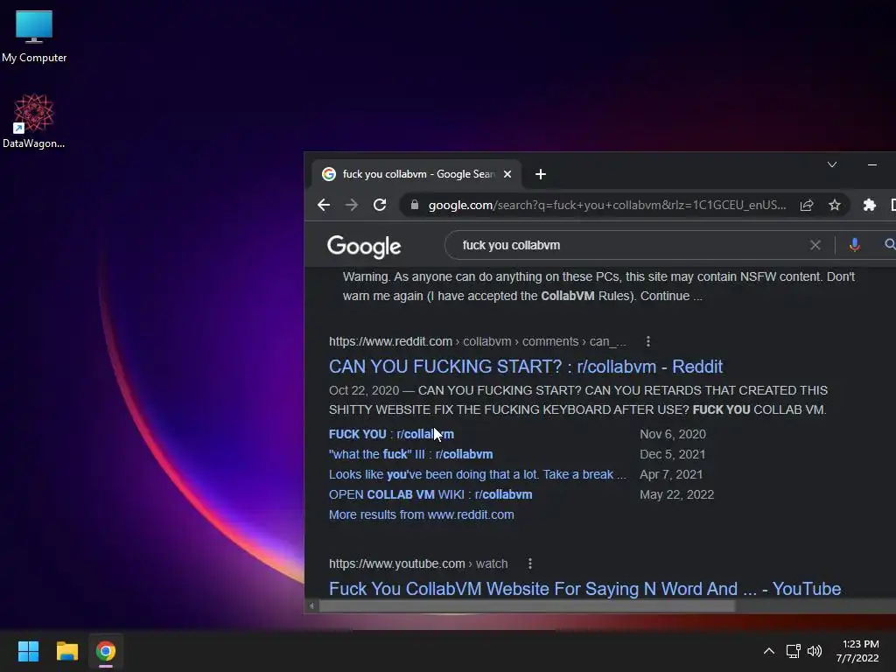
Task: Minimize the Chrome window
Action: click(872, 164)
